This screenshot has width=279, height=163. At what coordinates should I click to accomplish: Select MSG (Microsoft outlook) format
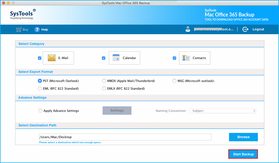point(175,81)
